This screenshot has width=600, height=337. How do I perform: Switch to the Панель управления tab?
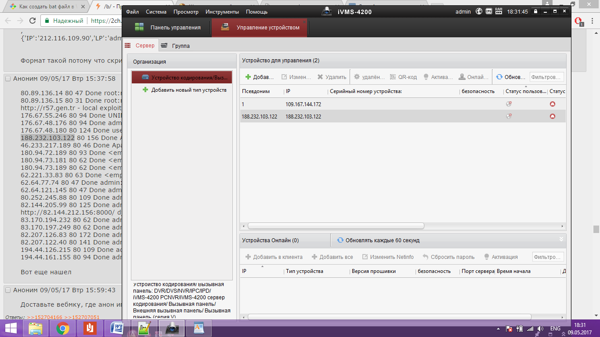[167, 27]
